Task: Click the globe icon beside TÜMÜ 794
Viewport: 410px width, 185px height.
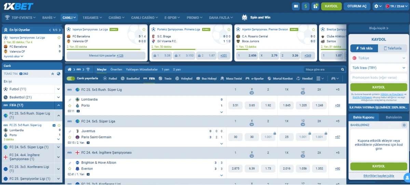Action: [58, 74]
